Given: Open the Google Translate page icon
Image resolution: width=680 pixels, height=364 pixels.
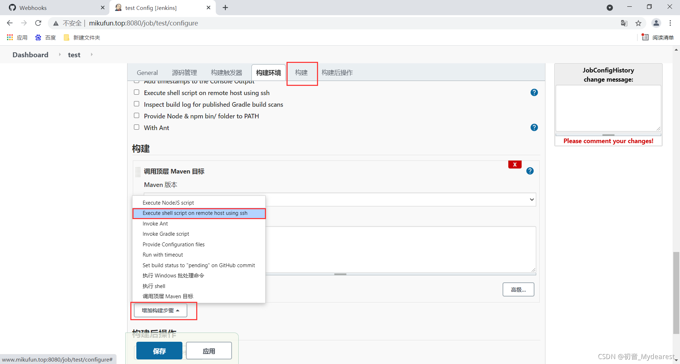Looking at the screenshot, I should point(624,23).
